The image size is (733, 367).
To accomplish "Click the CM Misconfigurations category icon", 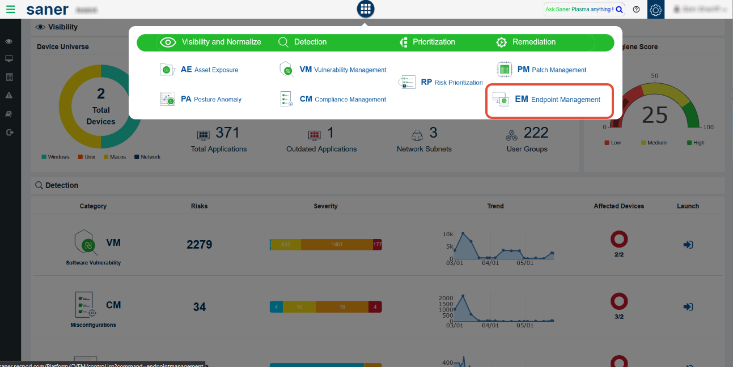I will tap(86, 305).
